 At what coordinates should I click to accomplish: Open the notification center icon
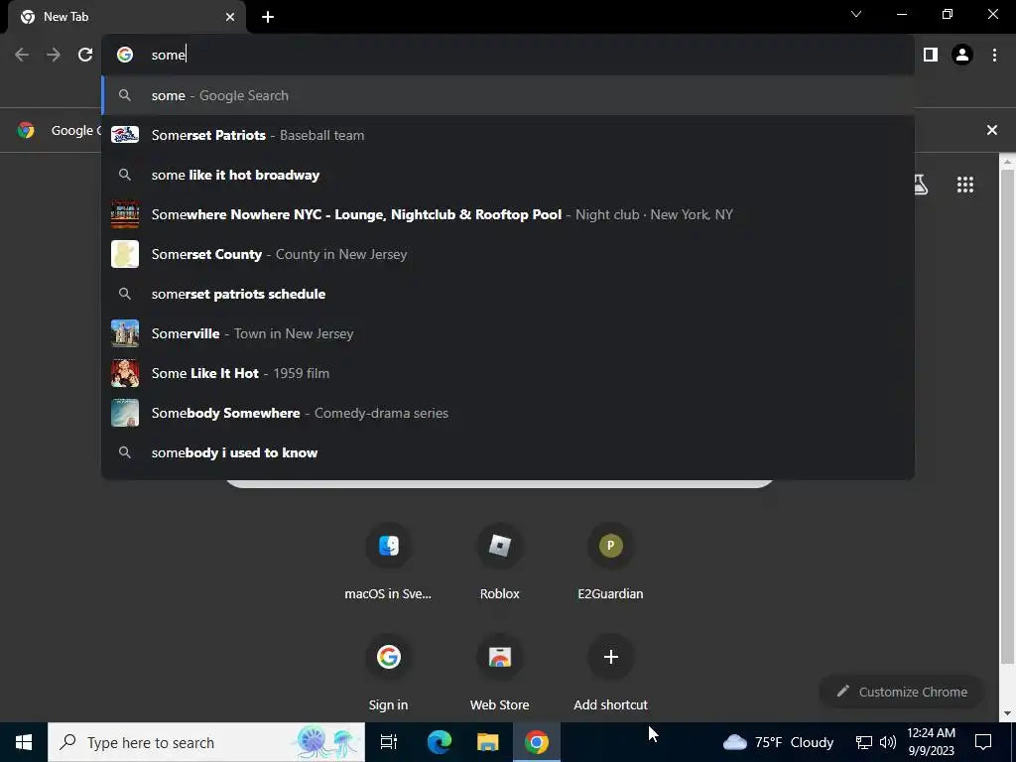(x=983, y=742)
